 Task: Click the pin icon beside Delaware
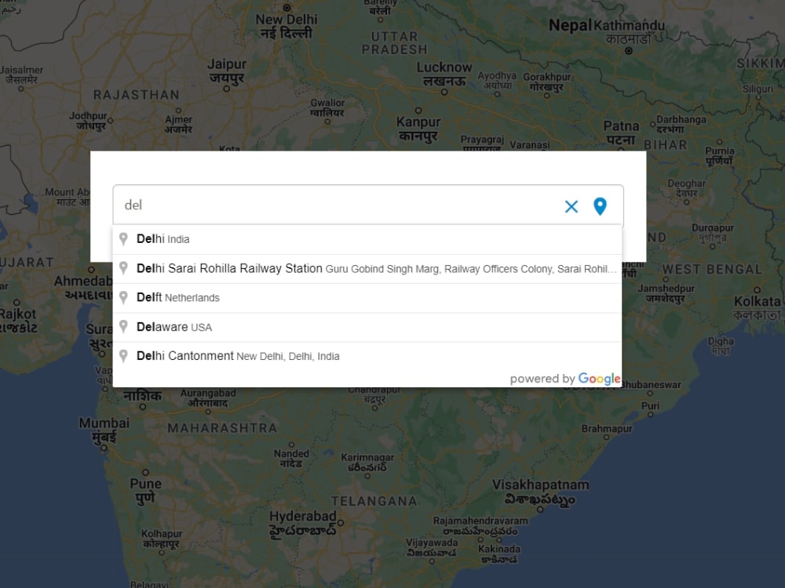123,326
